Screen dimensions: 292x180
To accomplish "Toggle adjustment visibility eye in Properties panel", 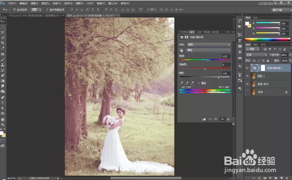I will click(222, 119).
